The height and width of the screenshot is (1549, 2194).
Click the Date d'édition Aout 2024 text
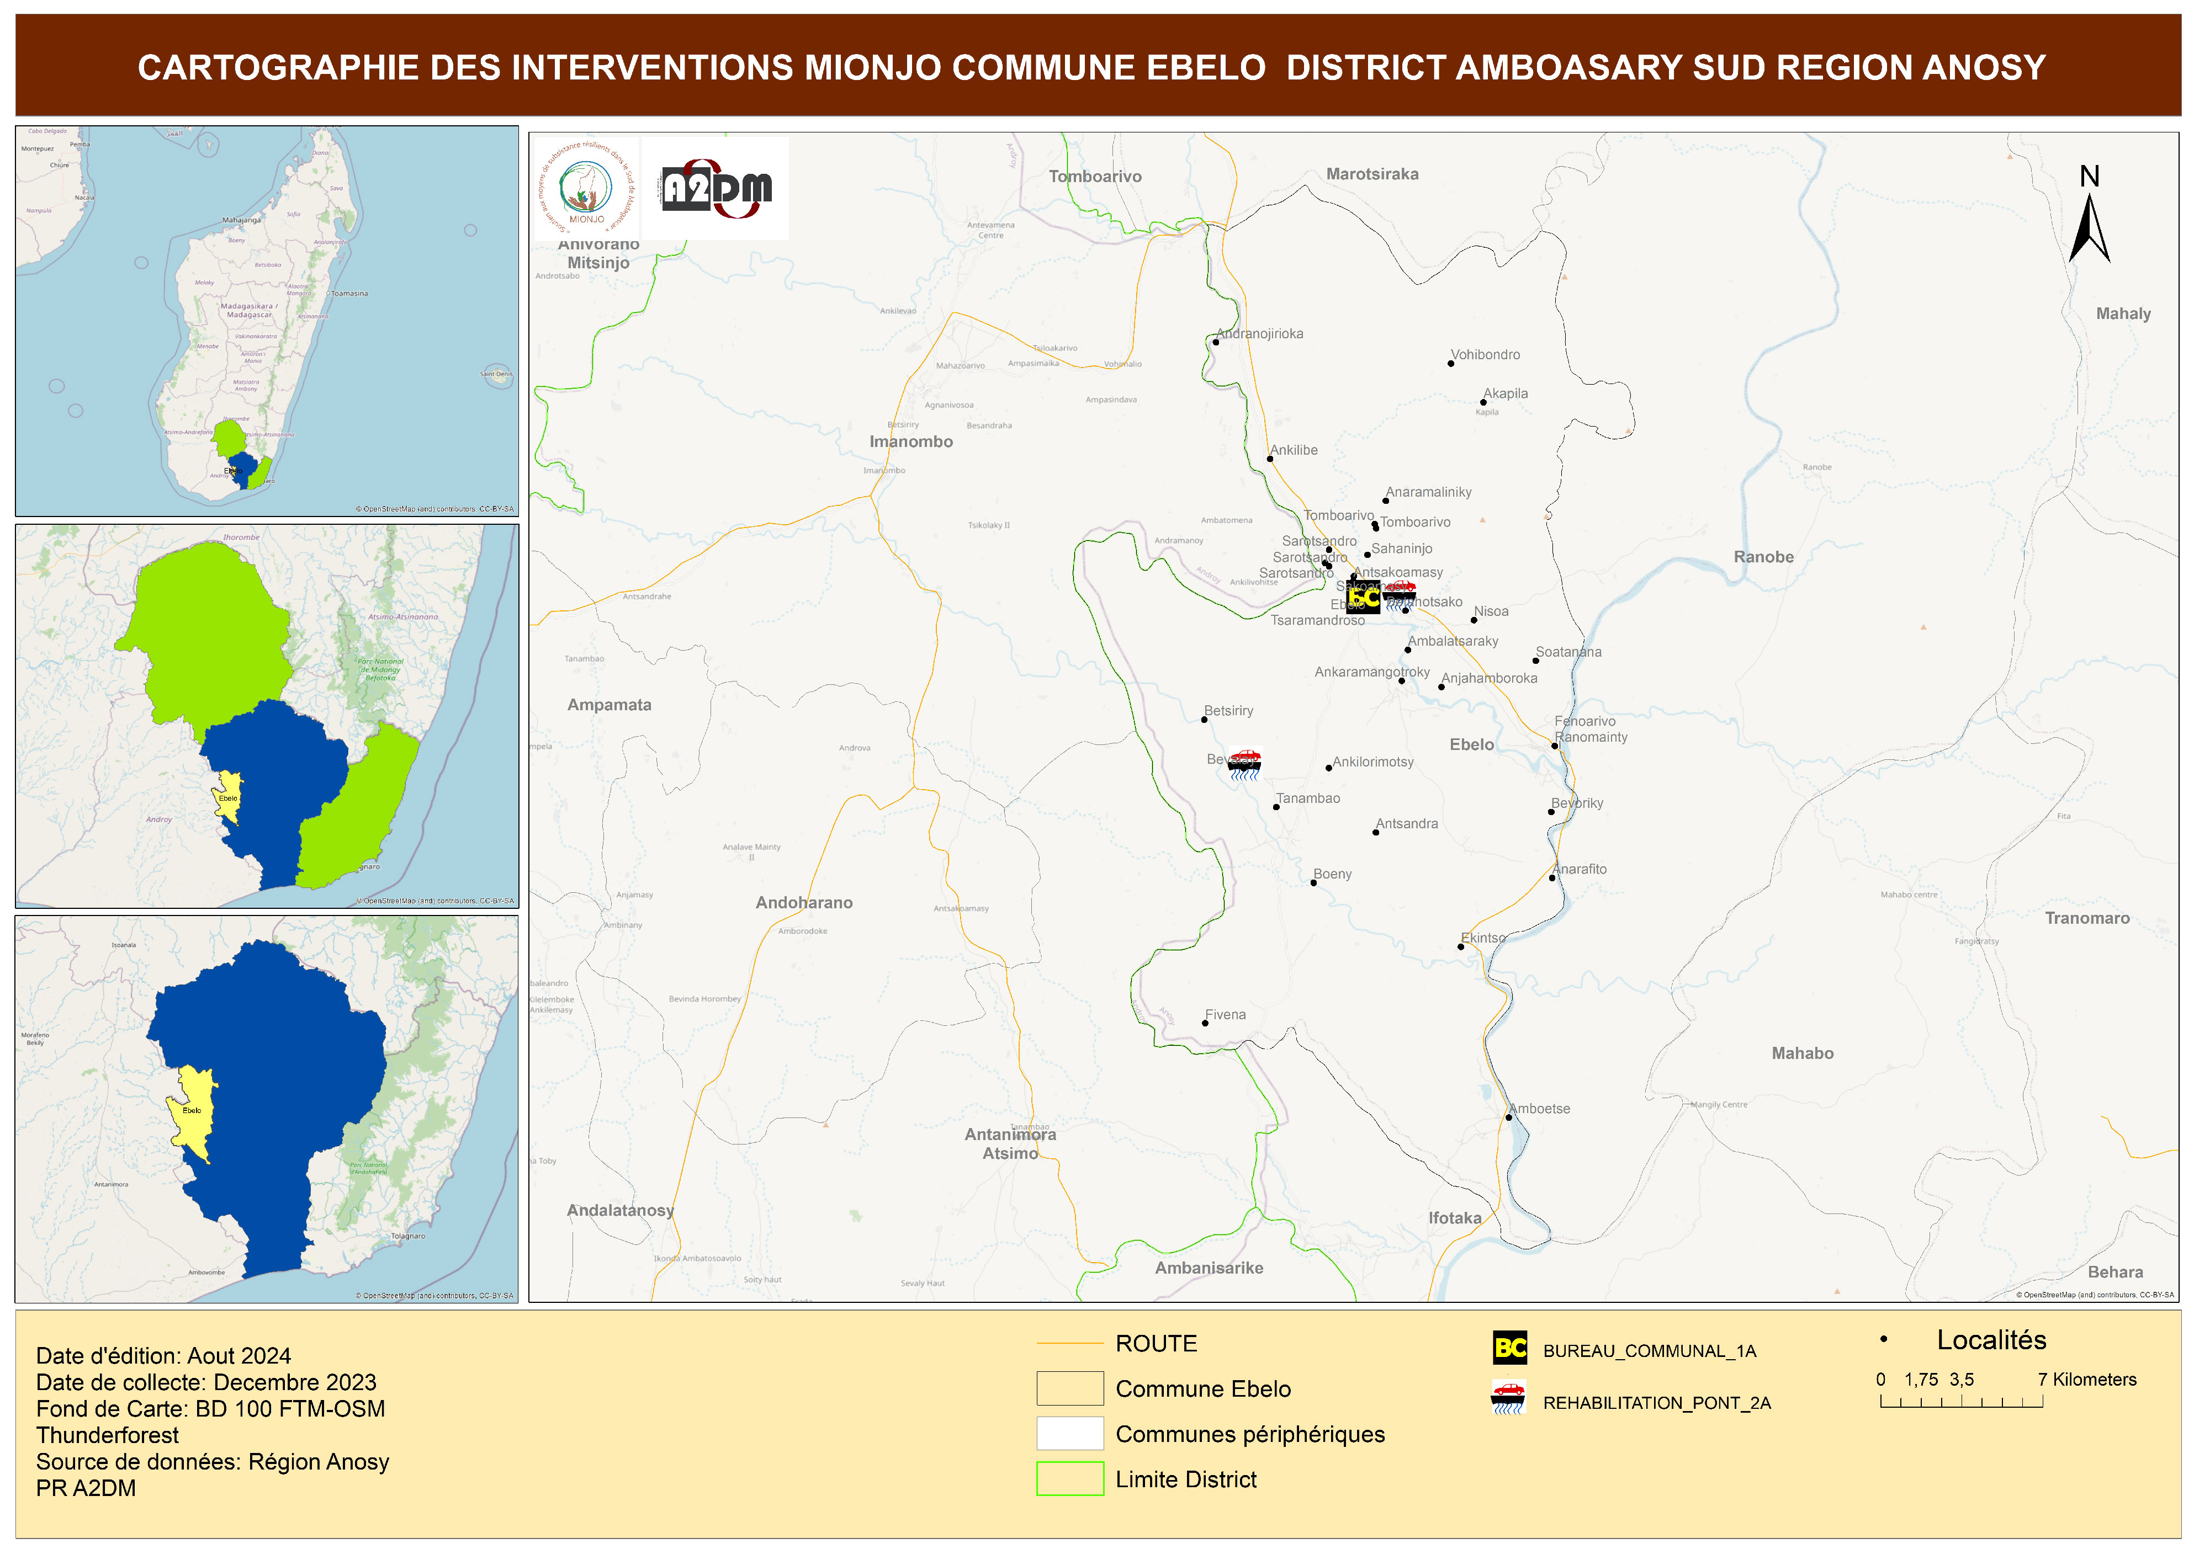[163, 1355]
